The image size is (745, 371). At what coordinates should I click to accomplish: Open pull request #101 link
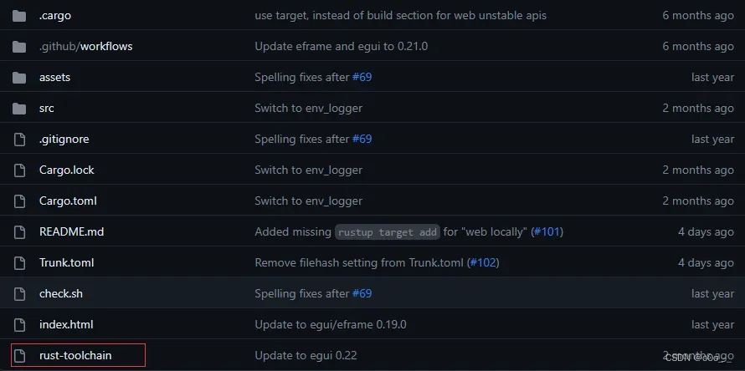[547, 232]
